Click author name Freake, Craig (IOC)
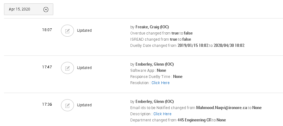The height and width of the screenshot is (126, 283). pyautogui.click(x=152, y=27)
